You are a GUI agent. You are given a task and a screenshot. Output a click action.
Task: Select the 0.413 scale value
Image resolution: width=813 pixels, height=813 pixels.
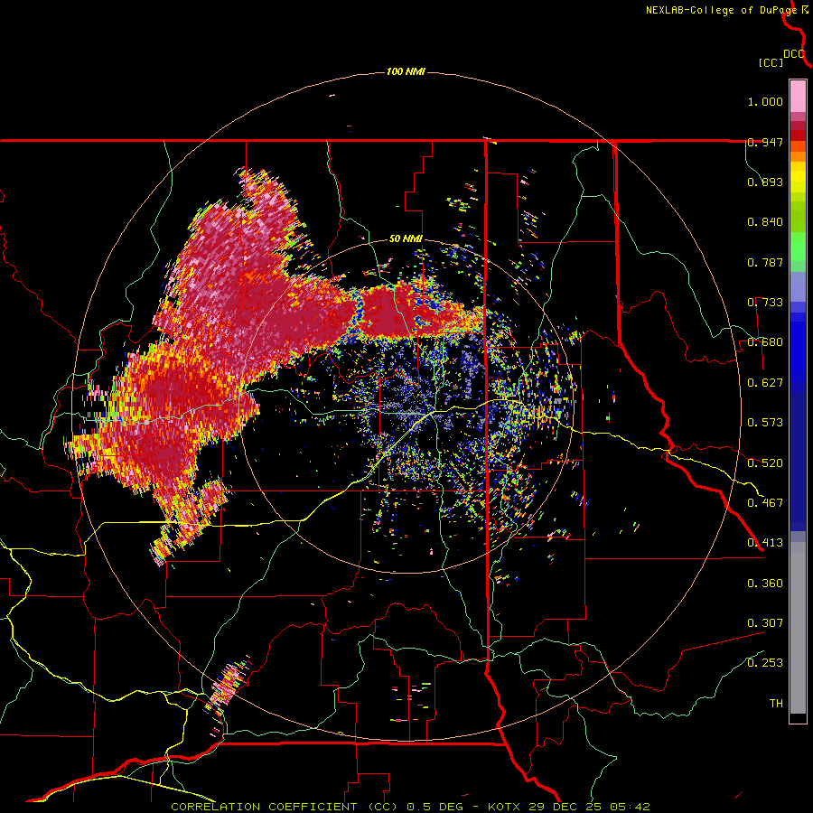coord(765,543)
